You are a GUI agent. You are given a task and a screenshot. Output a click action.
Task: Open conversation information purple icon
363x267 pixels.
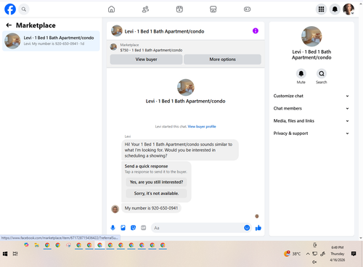click(256, 30)
